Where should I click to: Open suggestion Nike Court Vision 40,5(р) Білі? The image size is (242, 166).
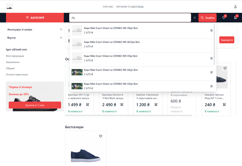(112, 42)
